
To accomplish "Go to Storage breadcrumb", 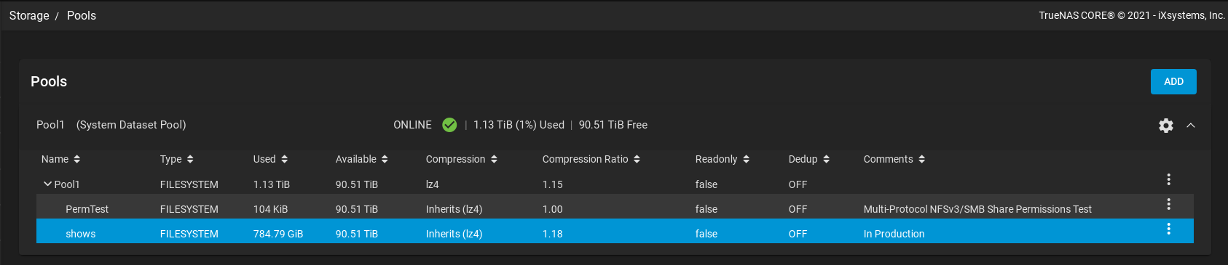I will pos(29,15).
